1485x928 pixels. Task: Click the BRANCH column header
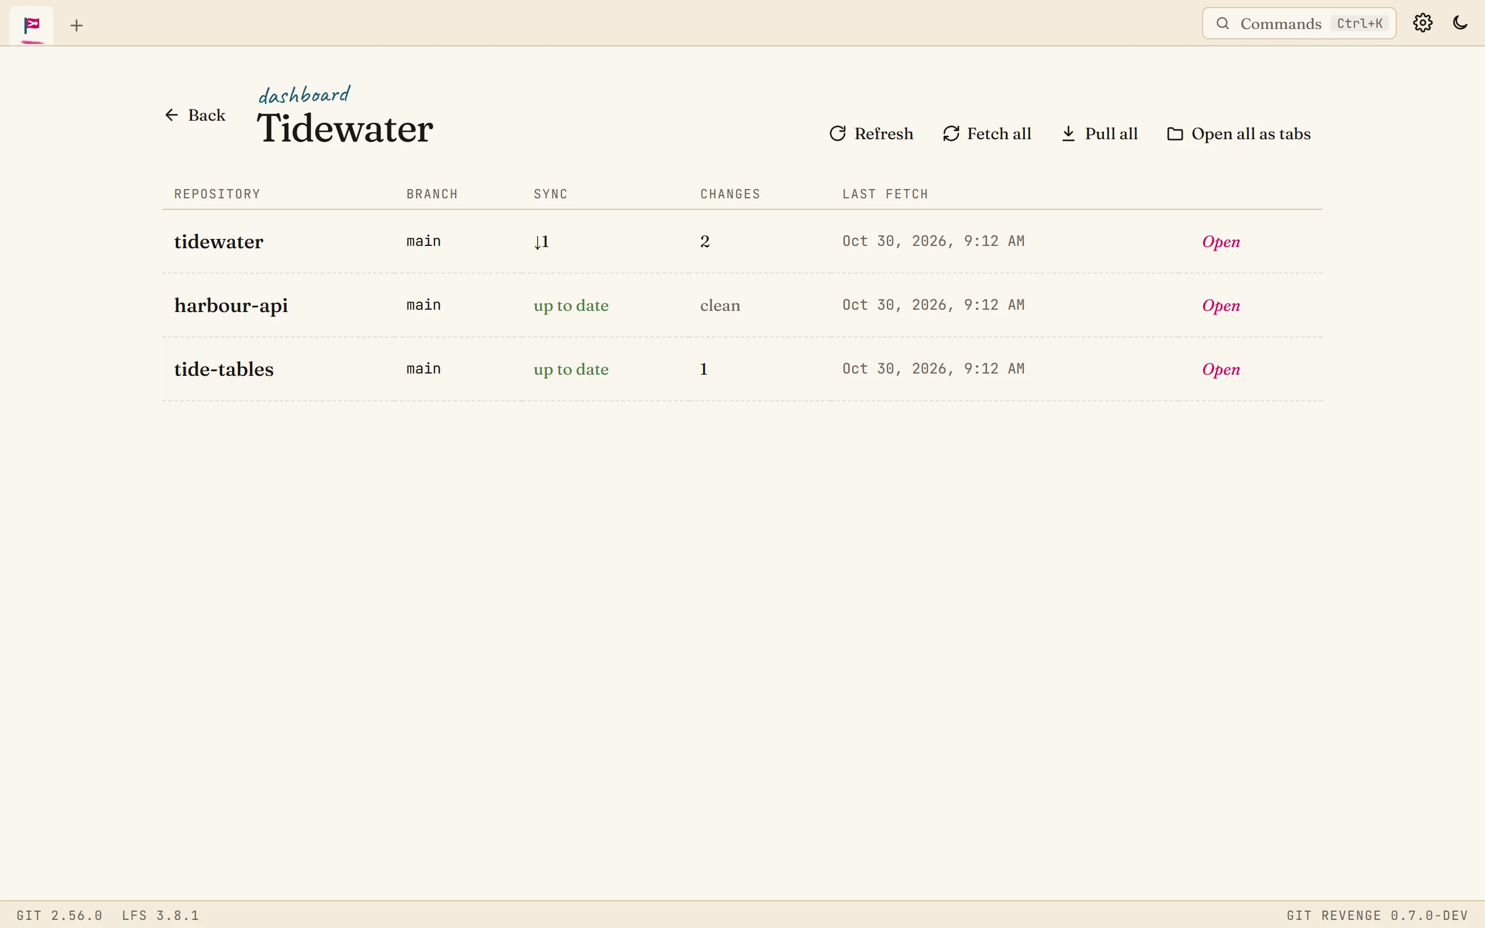[x=432, y=194]
